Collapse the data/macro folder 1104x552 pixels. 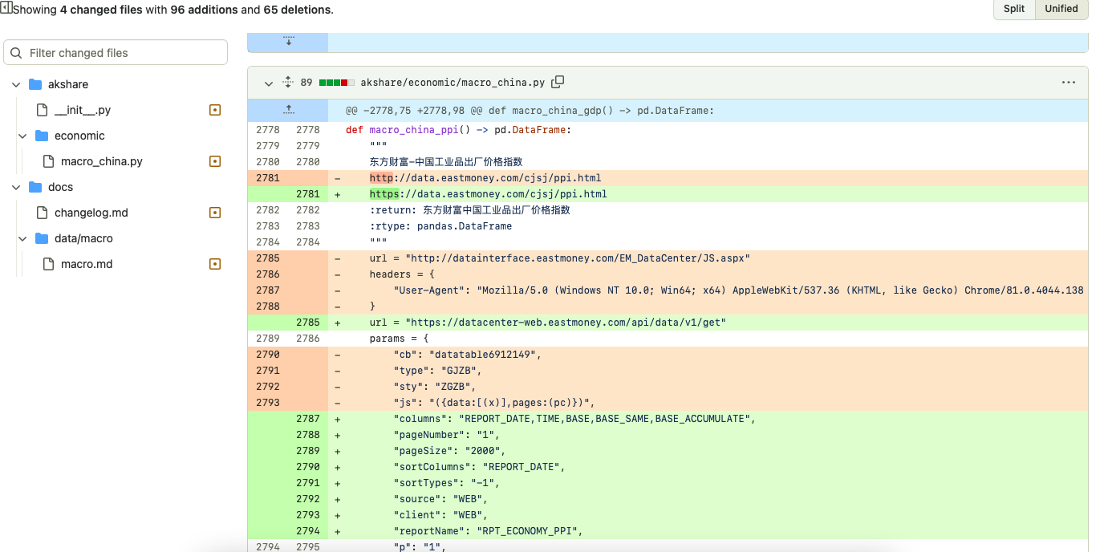[22, 238]
